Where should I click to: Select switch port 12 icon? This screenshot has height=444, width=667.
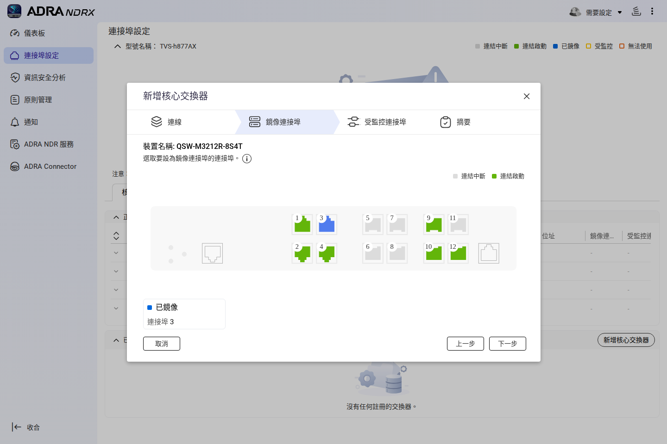click(x=458, y=253)
